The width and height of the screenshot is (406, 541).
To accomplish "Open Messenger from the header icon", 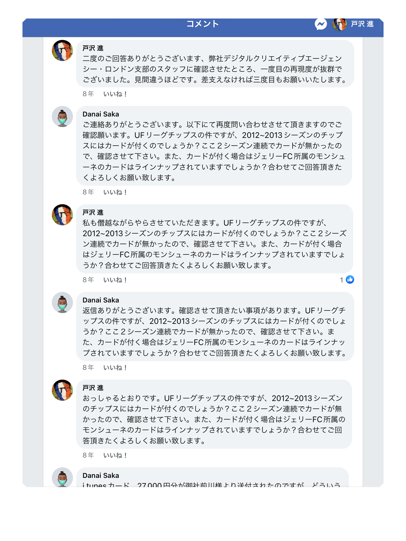I will [321, 24].
